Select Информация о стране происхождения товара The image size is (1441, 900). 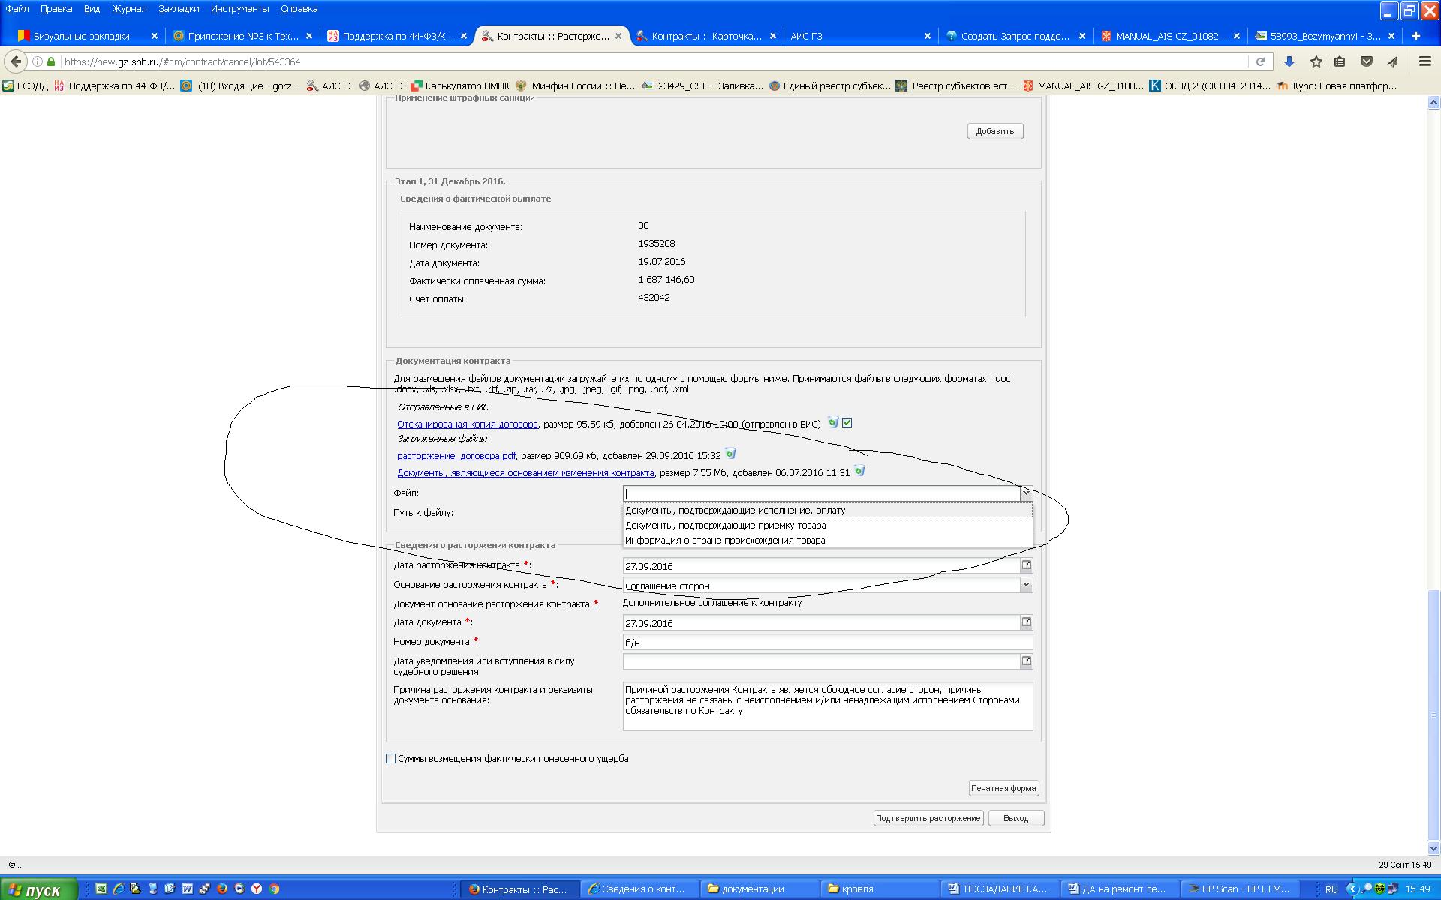[828, 541]
